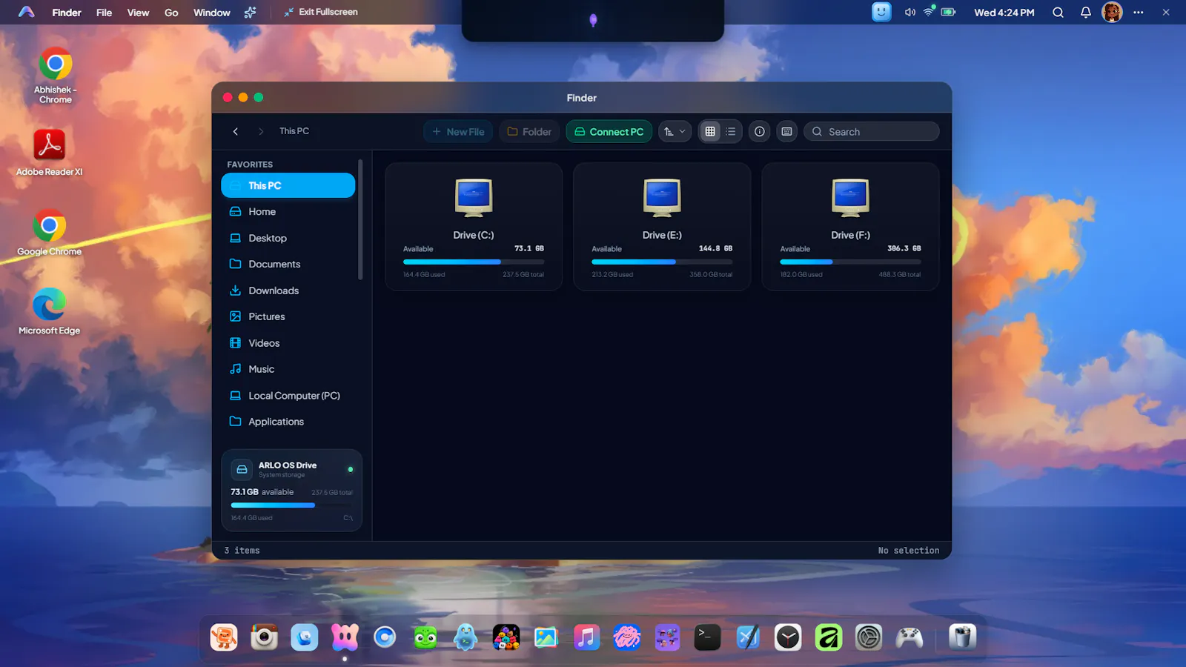Screen dimensions: 1186x667
Task: Go back with the left chevron
Action: [236, 131]
